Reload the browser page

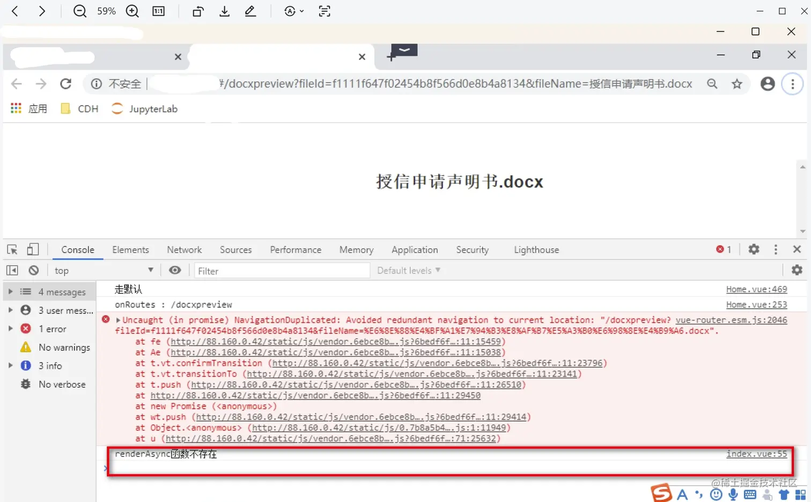pyautogui.click(x=66, y=84)
